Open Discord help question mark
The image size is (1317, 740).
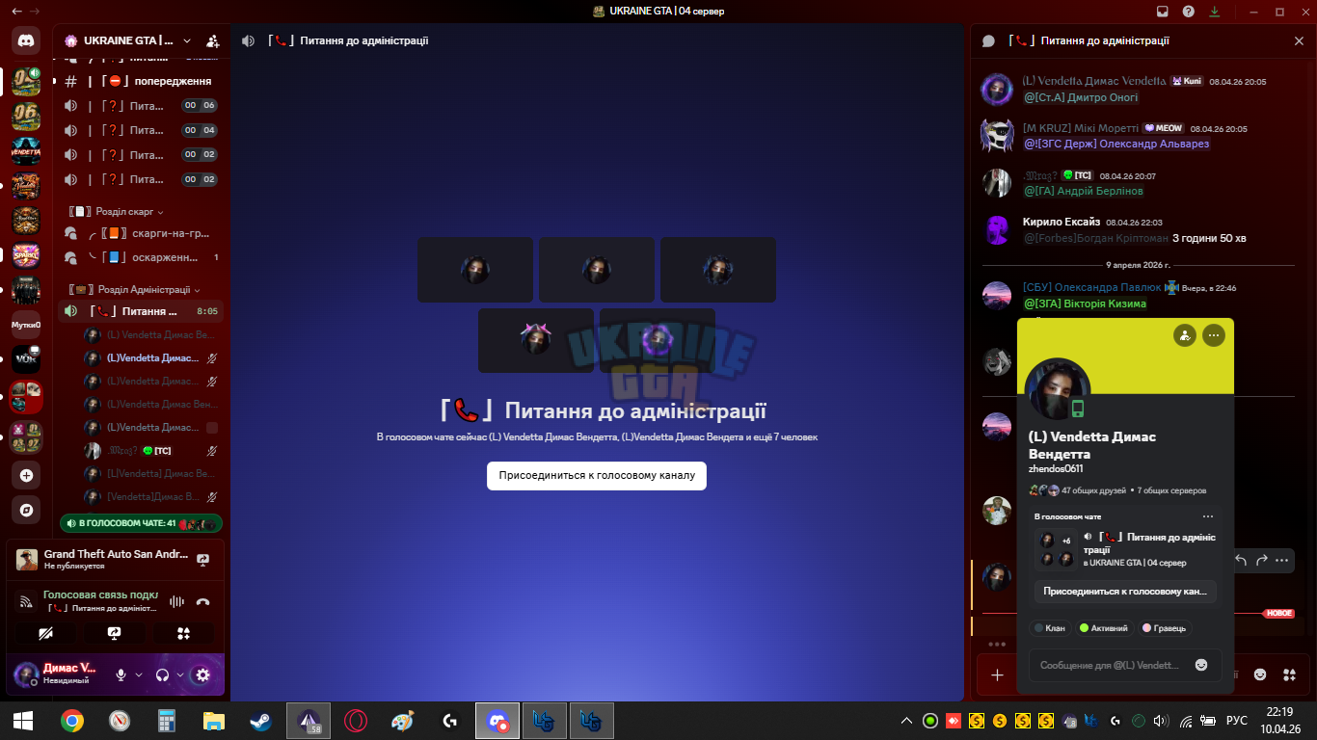tap(1188, 12)
